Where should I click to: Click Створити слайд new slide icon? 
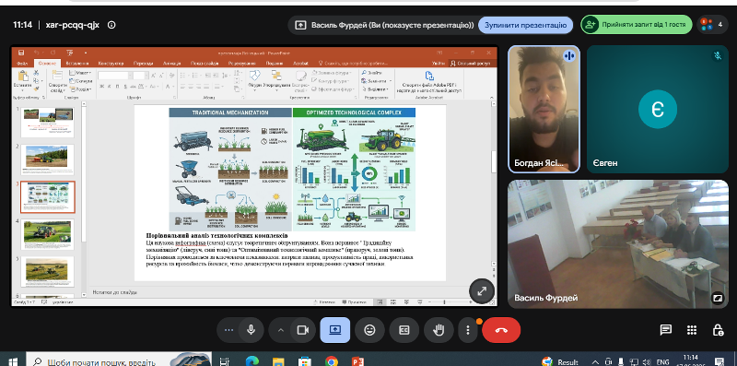[57, 76]
